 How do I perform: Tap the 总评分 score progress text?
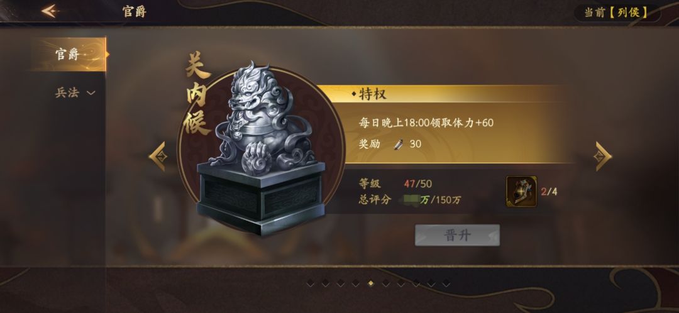click(410, 200)
